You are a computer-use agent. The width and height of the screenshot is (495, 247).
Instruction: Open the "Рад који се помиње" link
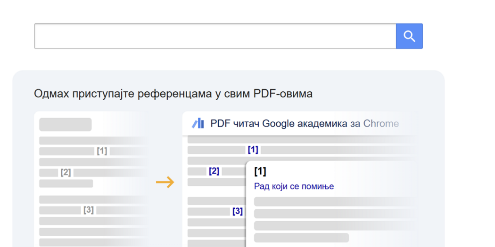pos(294,186)
